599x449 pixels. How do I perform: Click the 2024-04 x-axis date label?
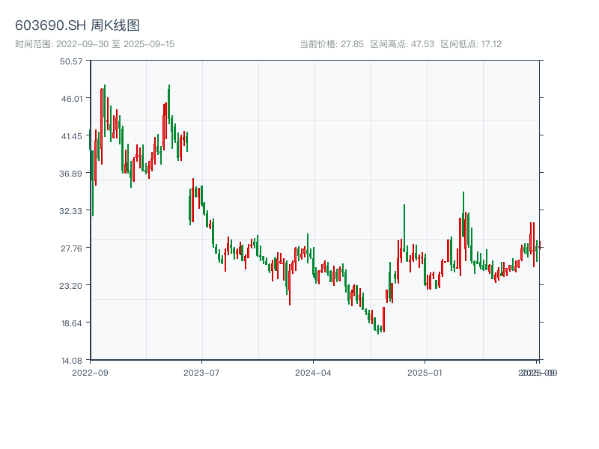(314, 372)
